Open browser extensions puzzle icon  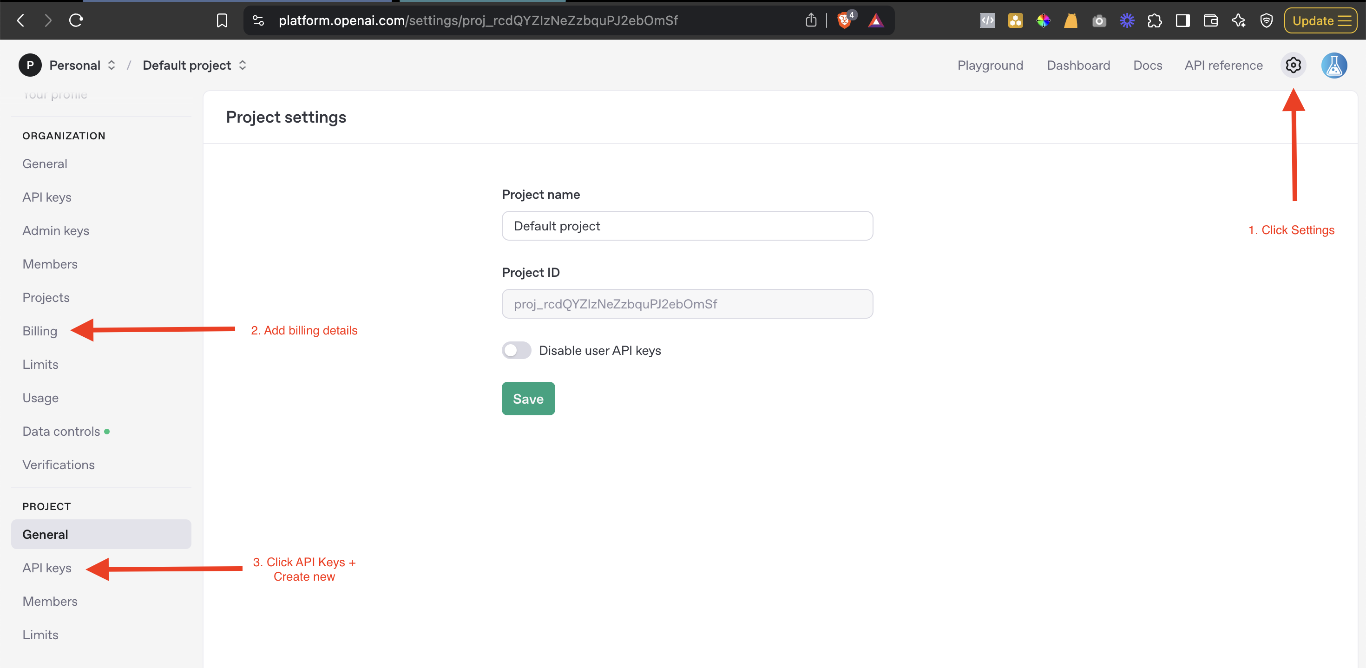[x=1155, y=21]
